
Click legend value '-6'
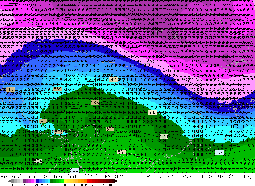coord(59,185)
